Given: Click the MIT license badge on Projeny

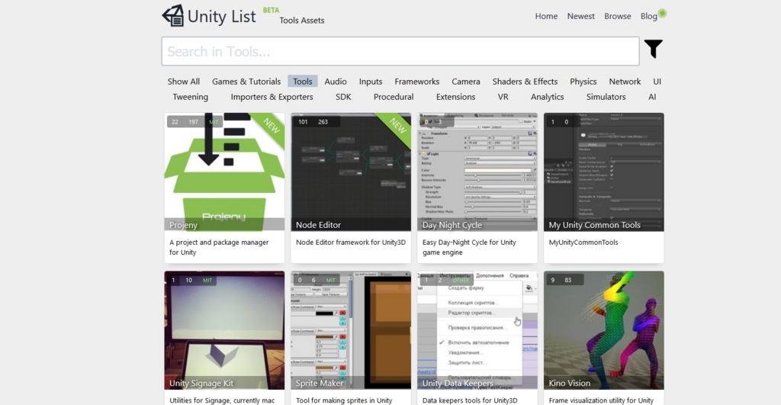Looking at the screenshot, I should [x=214, y=122].
